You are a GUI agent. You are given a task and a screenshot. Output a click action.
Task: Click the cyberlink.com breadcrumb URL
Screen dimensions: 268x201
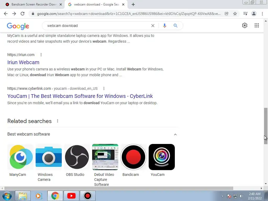52,88
